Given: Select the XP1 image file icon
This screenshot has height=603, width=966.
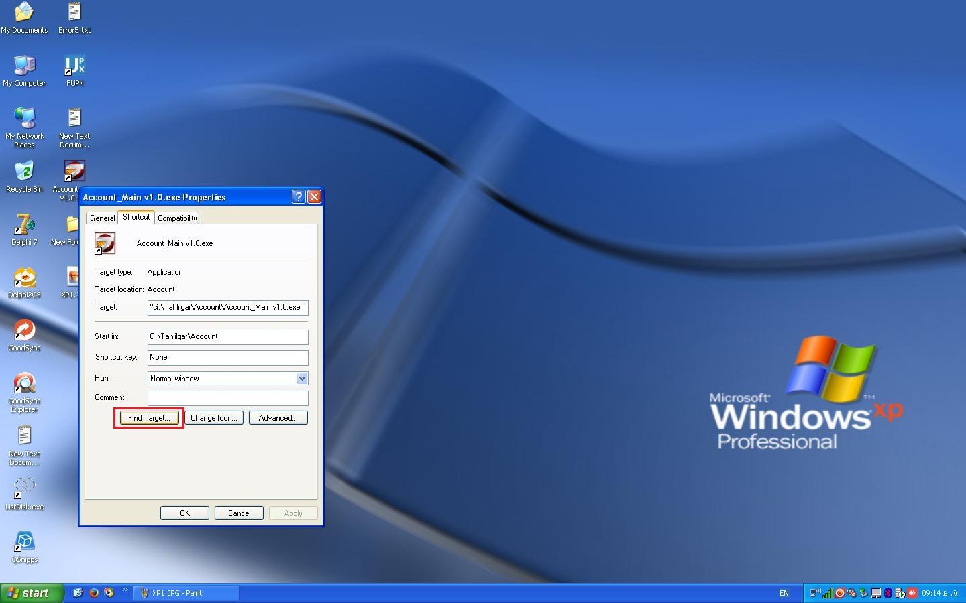Looking at the screenshot, I should pos(72,277).
